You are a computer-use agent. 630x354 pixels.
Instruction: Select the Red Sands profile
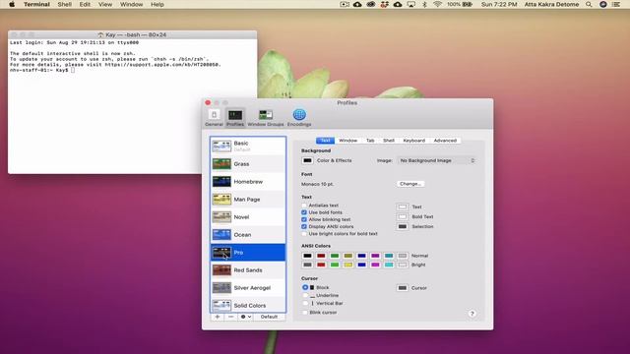(248, 270)
